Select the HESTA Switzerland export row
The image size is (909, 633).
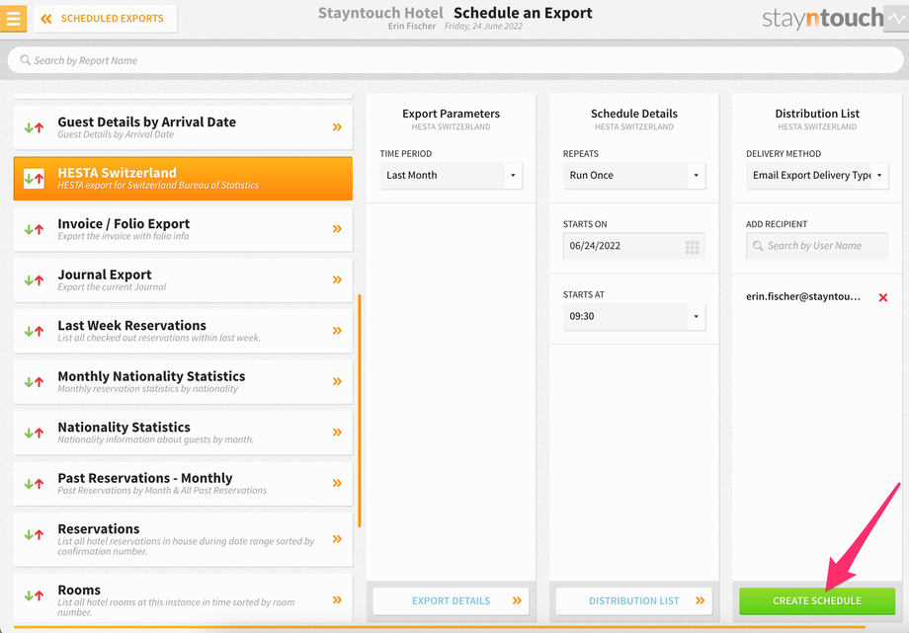183,178
